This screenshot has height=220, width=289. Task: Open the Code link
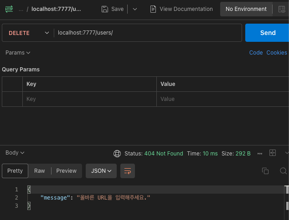point(256,53)
